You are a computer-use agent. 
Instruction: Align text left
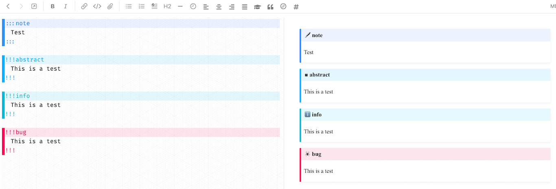[206, 6]
